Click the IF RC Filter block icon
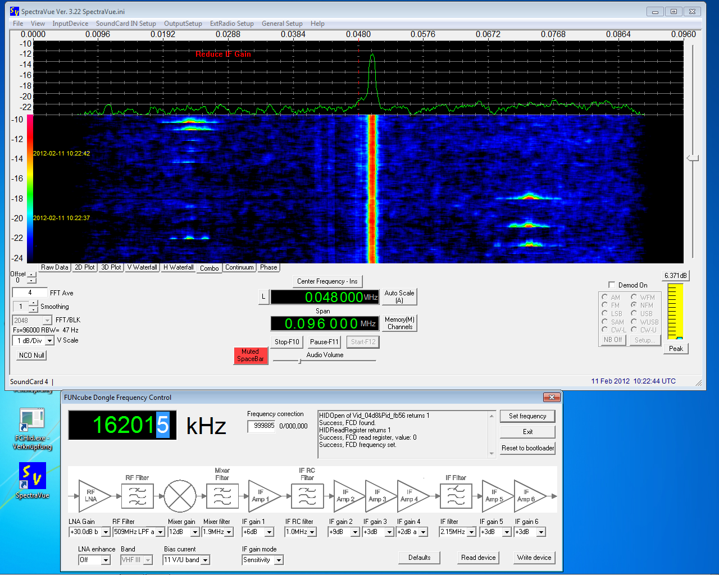The width and height of the screenshot is (719, 575). (307, 496)
